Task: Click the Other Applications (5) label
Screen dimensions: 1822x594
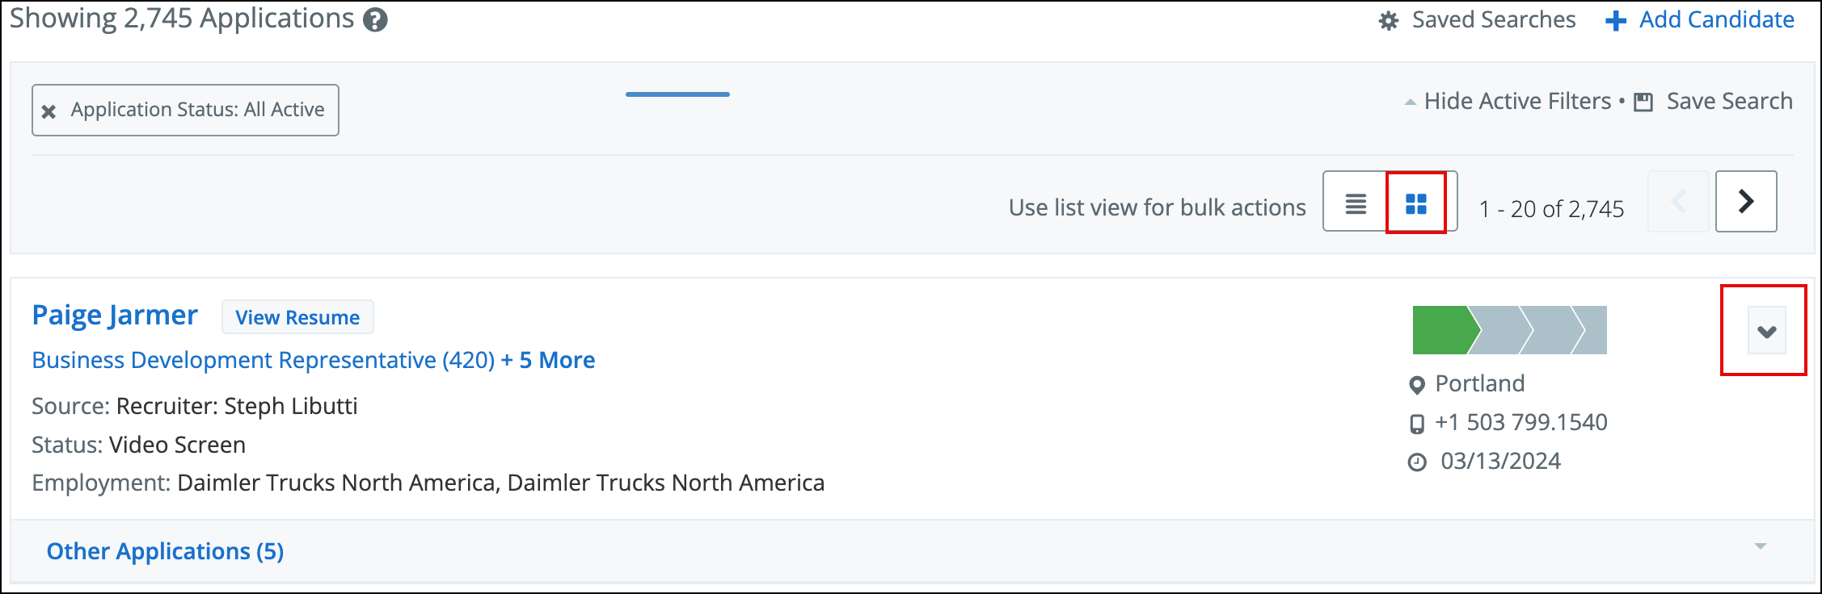Action: (x=165, y=551)
